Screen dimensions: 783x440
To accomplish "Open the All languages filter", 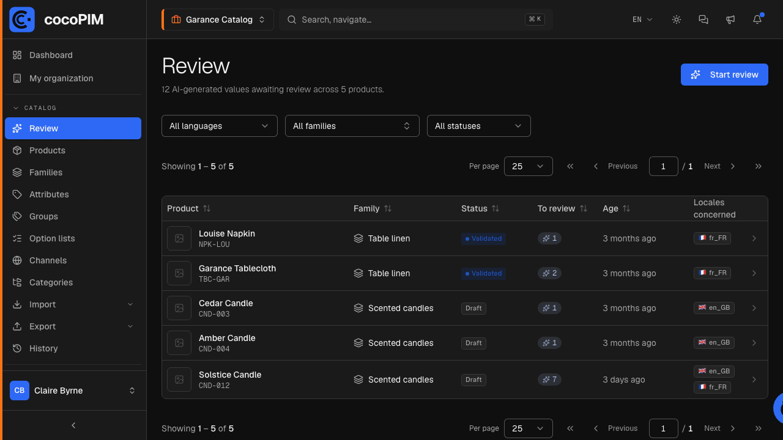I will pyautogui.click(x=219, y=126).
